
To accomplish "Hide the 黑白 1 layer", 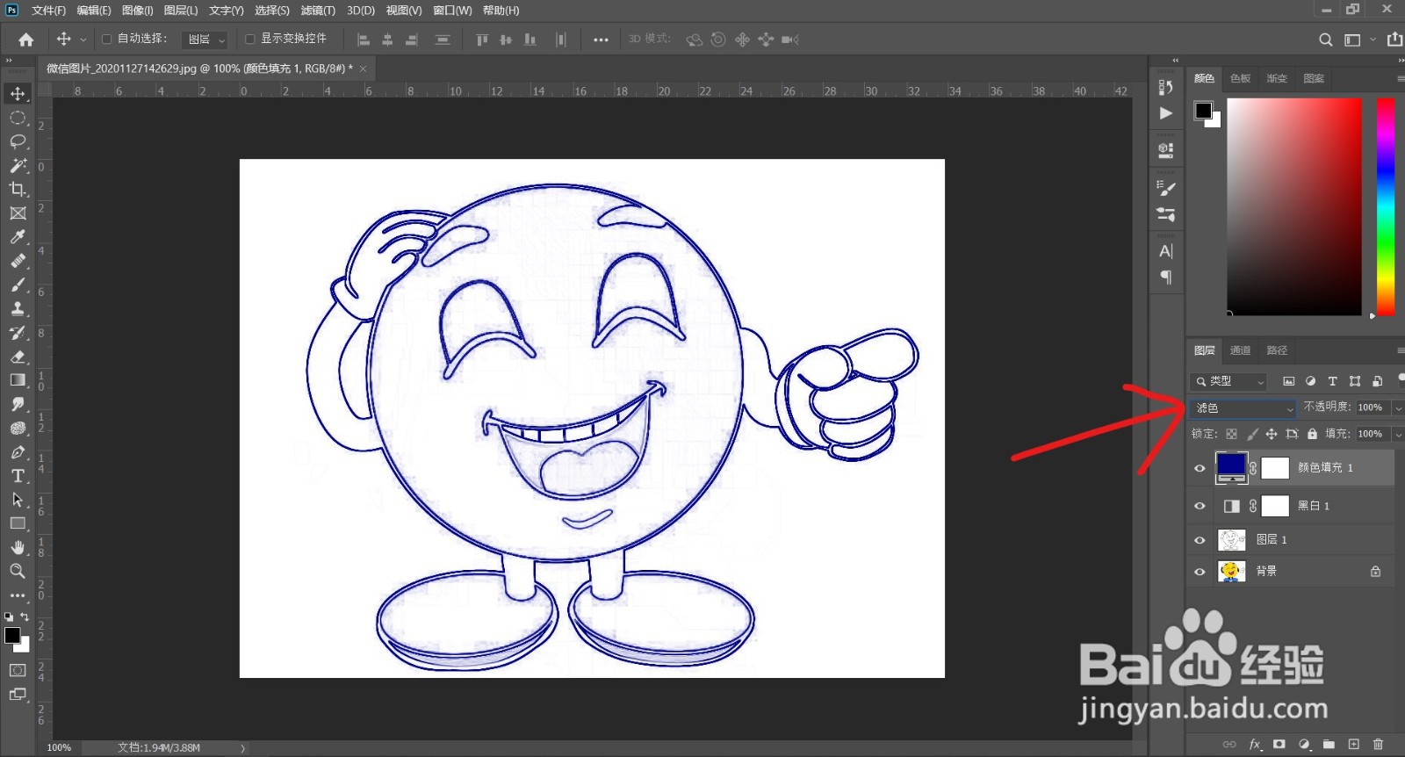I will click(1200, 506).
